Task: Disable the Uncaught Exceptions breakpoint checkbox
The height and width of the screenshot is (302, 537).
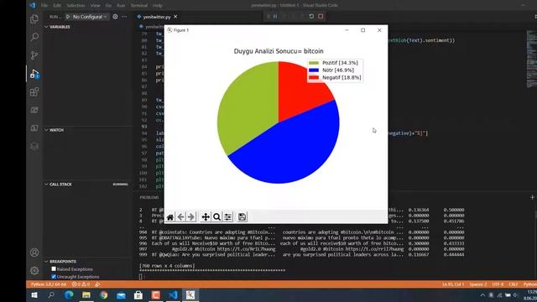Action: (x=54, y=276)
